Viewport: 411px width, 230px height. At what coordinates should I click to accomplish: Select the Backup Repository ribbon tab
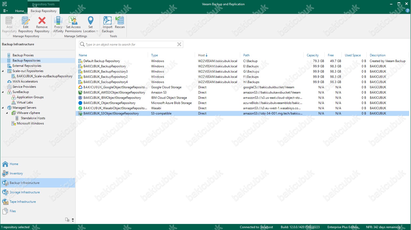44,11
